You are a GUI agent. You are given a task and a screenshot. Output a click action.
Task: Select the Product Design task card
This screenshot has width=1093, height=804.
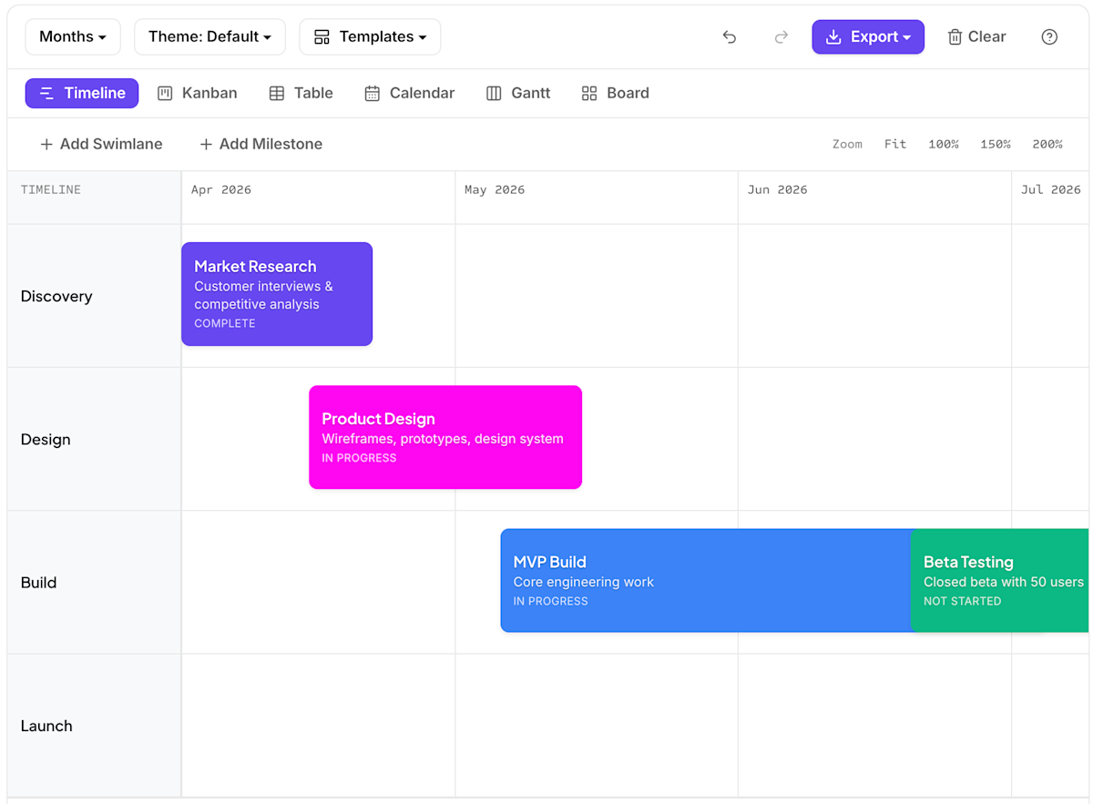click(x=445, y=437)
